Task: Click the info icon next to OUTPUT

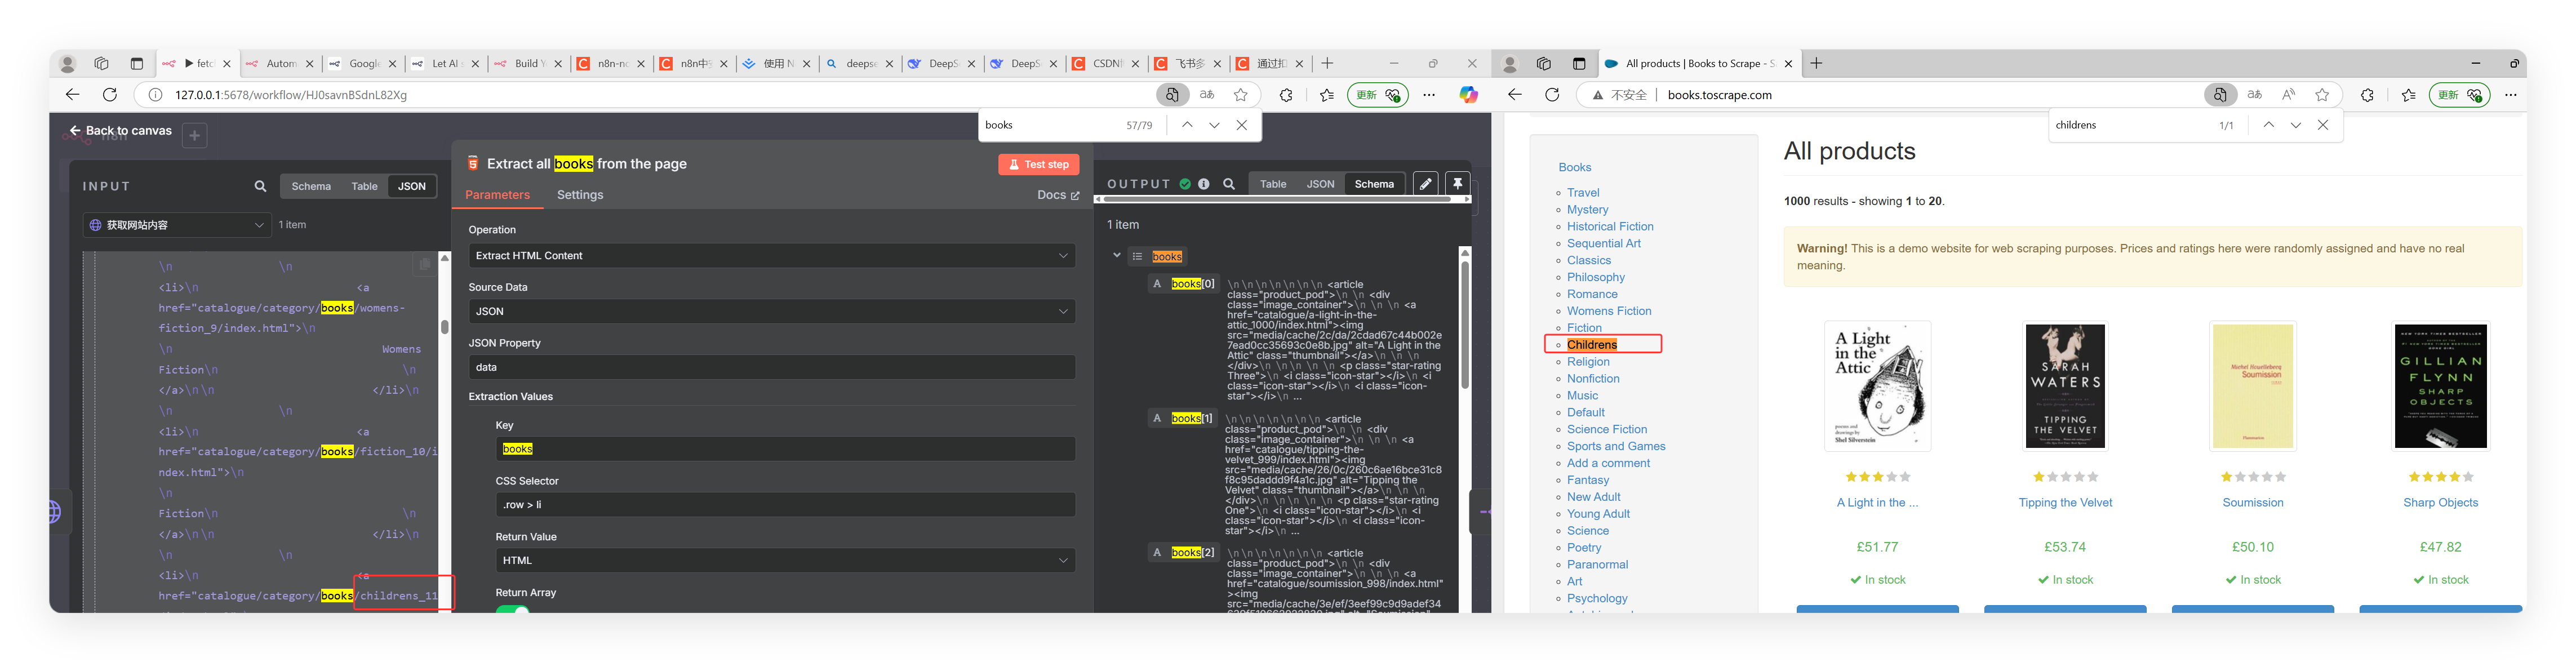Action: pyautogui.click(x=1204, y=184)
